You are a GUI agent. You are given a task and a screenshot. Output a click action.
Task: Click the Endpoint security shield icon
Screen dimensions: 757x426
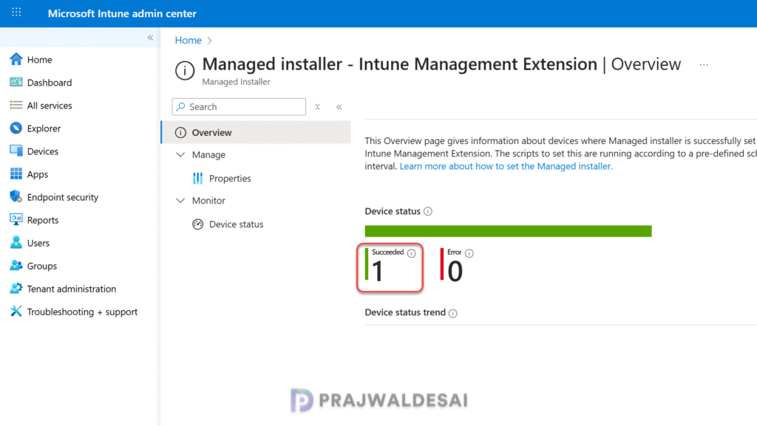(16, 196)
